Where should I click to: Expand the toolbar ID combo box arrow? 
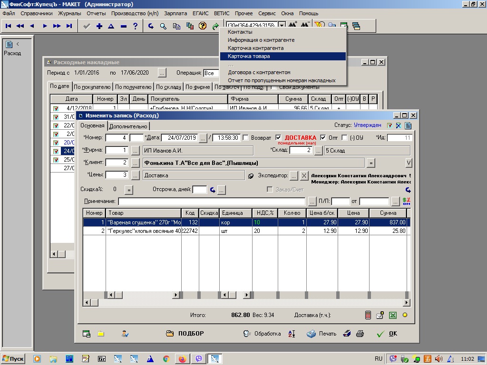[282, 26]
